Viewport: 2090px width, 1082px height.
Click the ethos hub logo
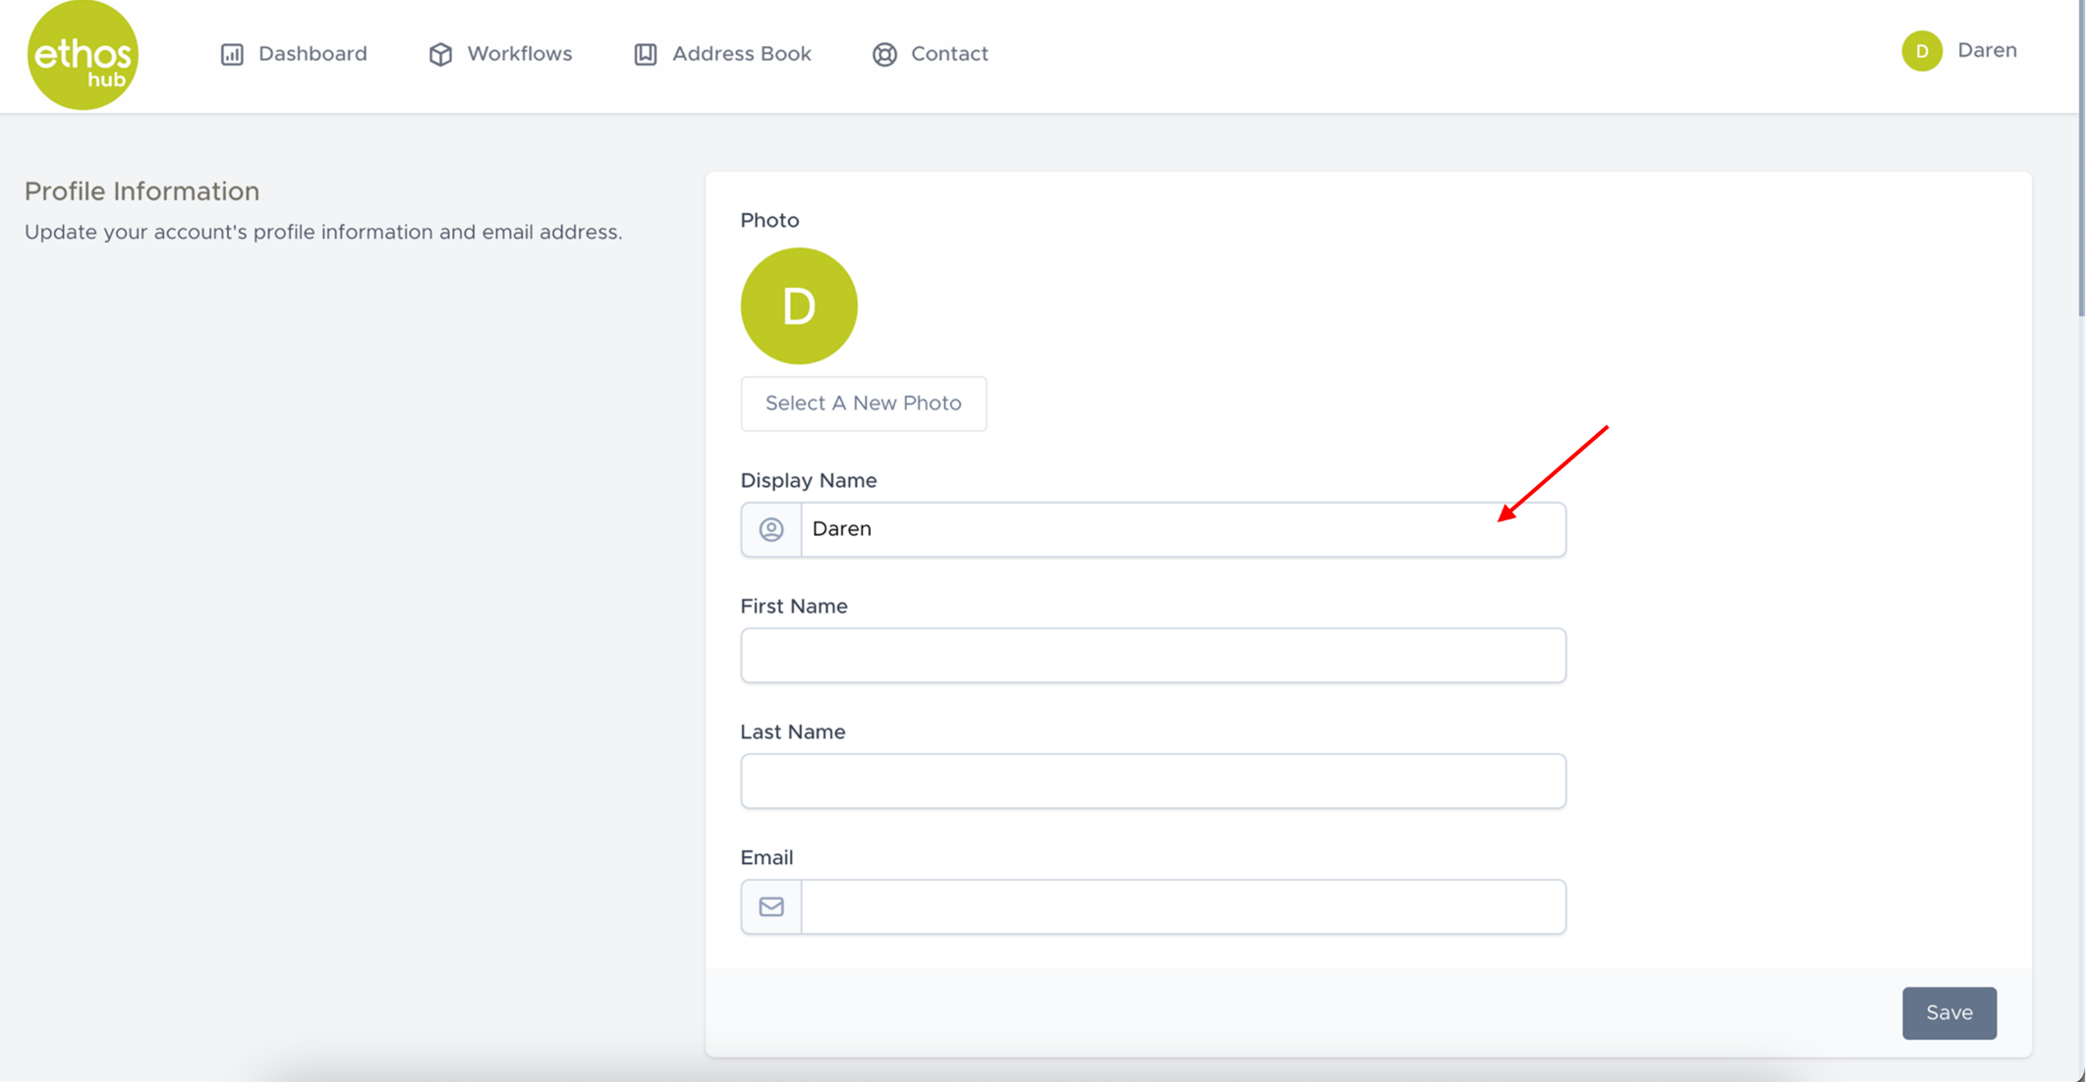coord(83,55)
